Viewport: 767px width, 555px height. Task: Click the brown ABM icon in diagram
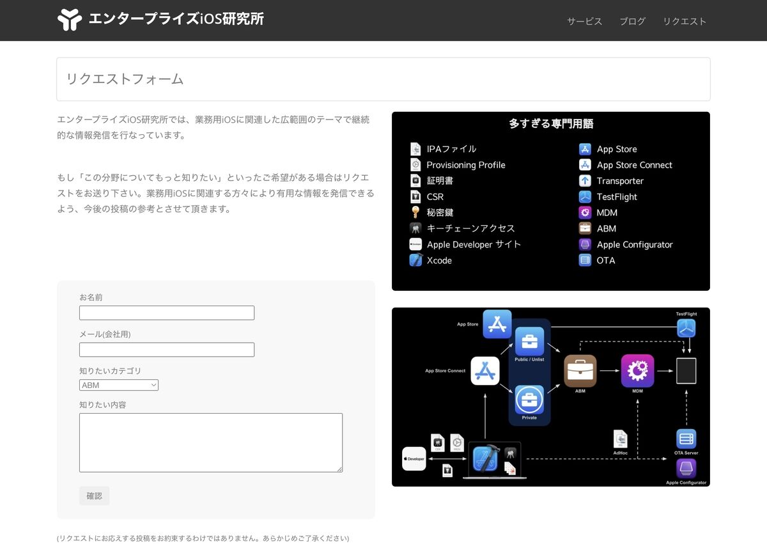point(580,371)
